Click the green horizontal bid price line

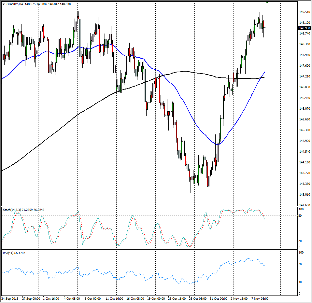click(x=130, y=28)
